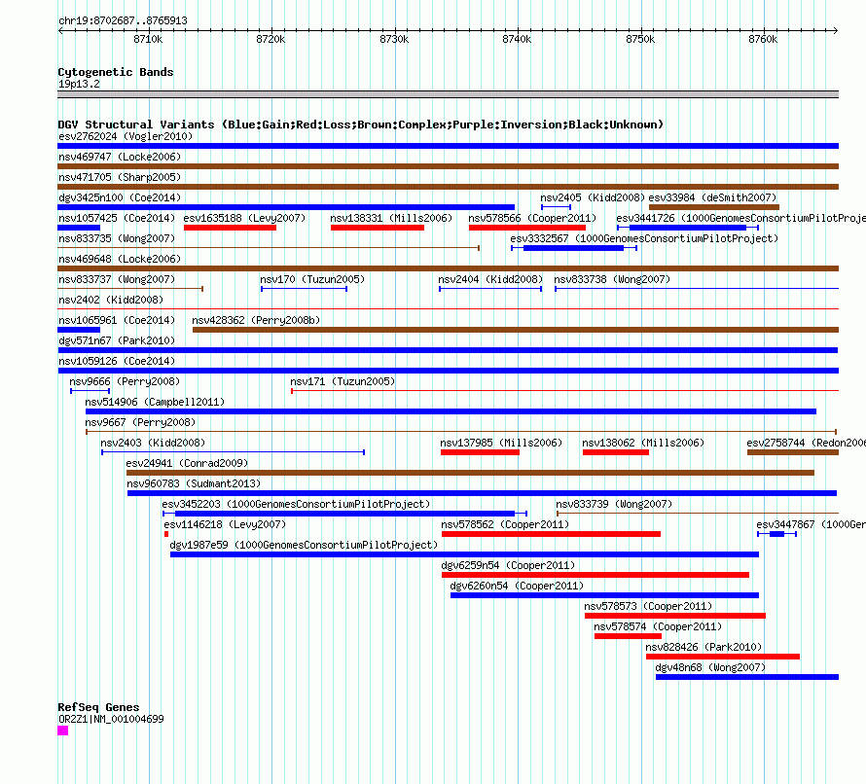866x784 pixels.
Task: Click dgv6260n54 (Cooper2011) blue bar
Action: [x=605, y=595]
